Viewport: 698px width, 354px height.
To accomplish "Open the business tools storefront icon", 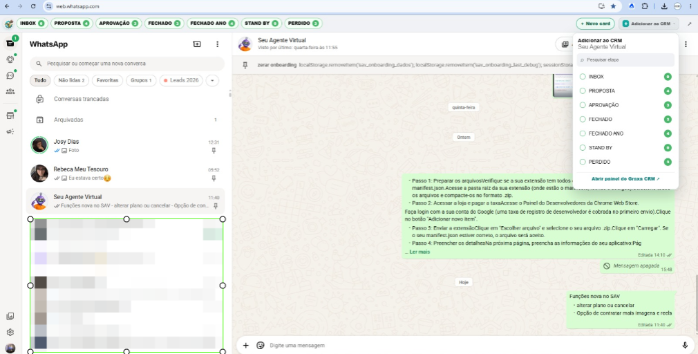I will [10, 115].
